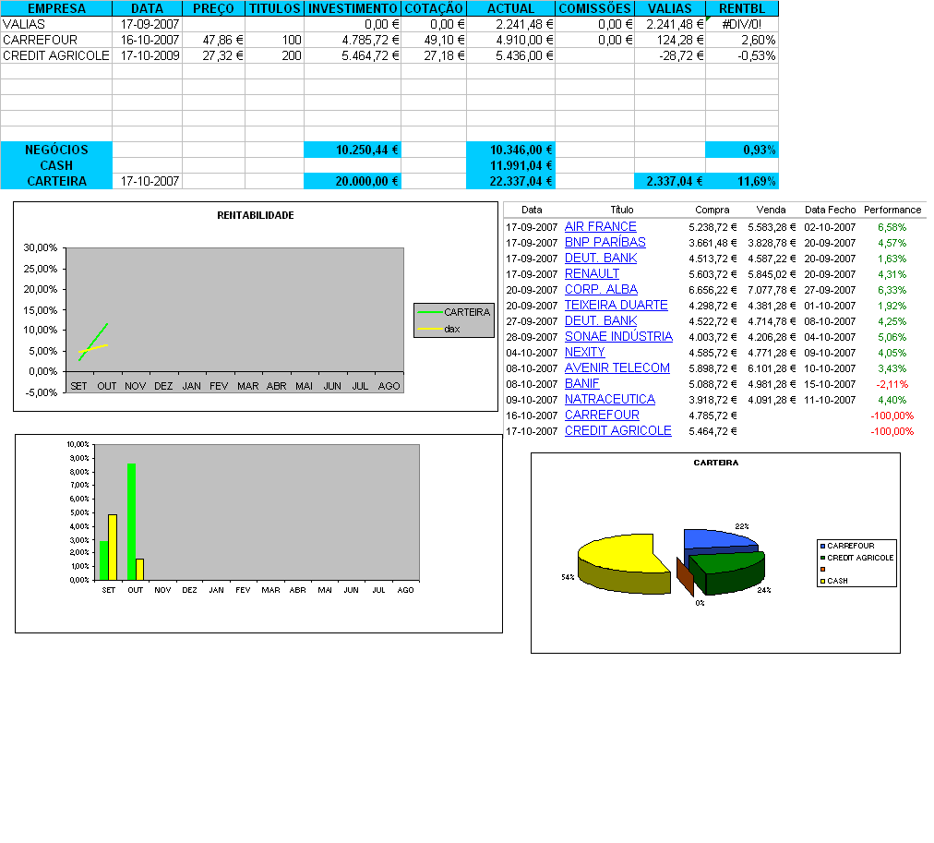Open the BANIF link

coord(582,384)
